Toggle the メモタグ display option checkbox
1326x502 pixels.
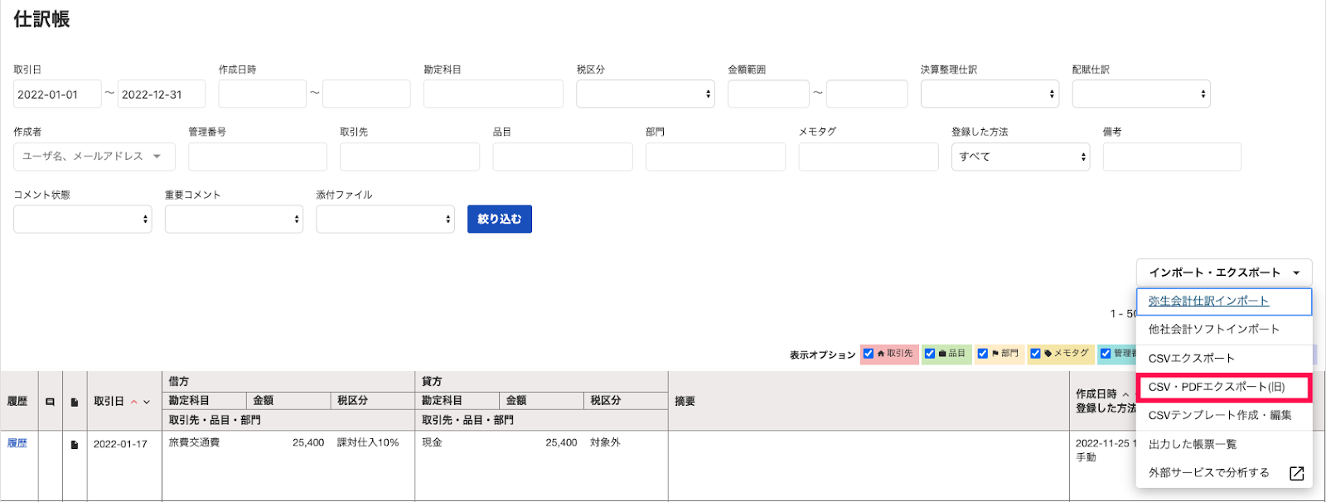1035,354
